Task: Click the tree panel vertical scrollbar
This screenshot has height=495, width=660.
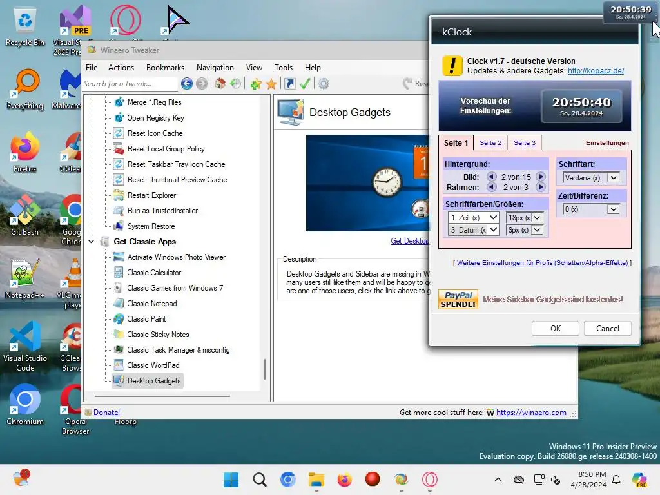Action: (x=265, y=369)
